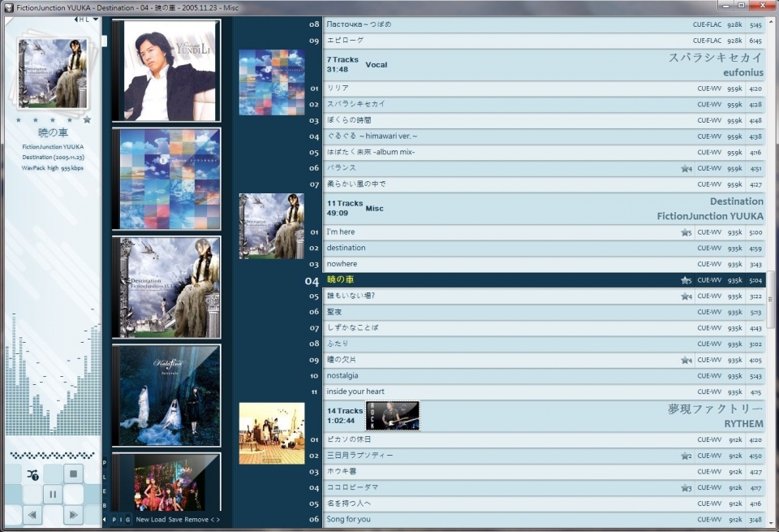Select track 'ピアノの休日'
The image size is (779, 532).
(x=544, y=439)
